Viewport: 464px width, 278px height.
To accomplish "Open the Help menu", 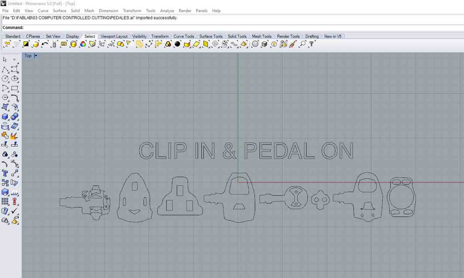I will (216, 11).
